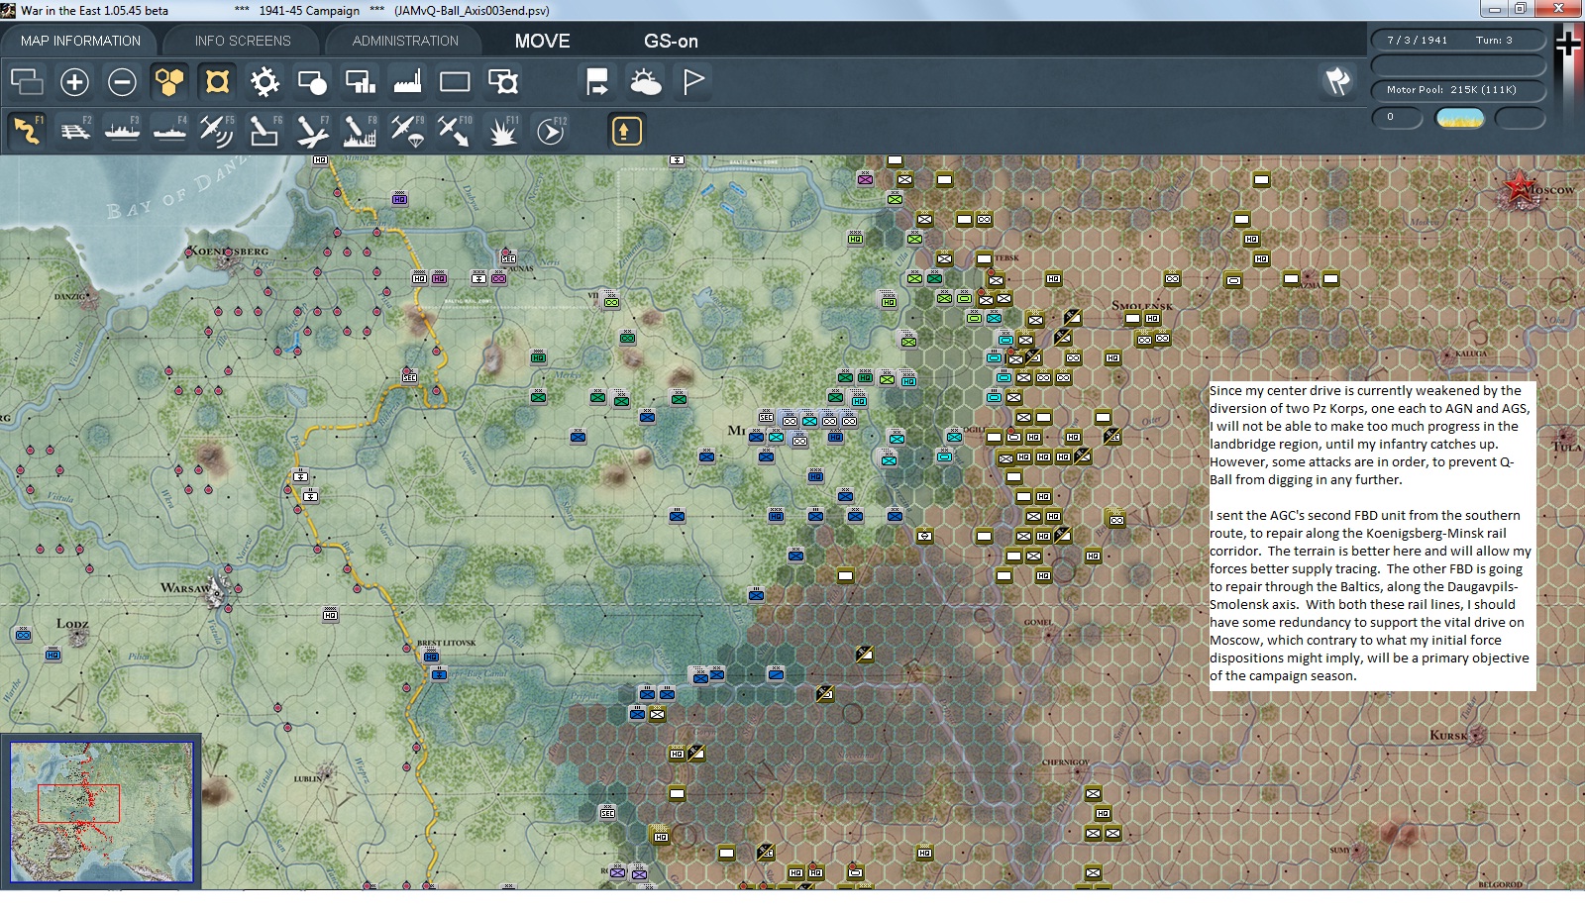Image resolution: width=1585 pixels, height=912 pixels.
Task: Click the clear weather indicator pill
Action: coord(1460,118)
